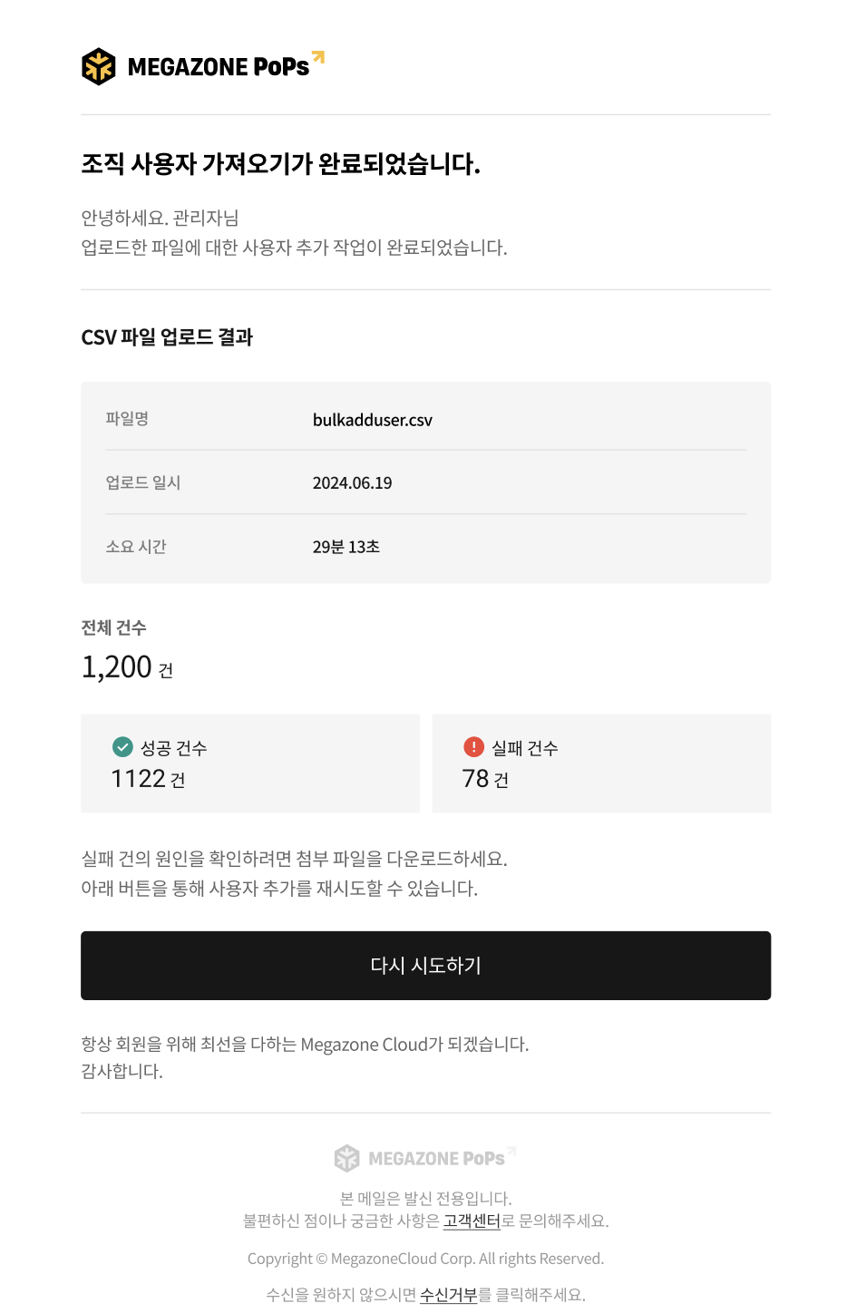Select the bulkadduser.csv file name
Viewport: 847px width, 1313px height.
point(373,420)
